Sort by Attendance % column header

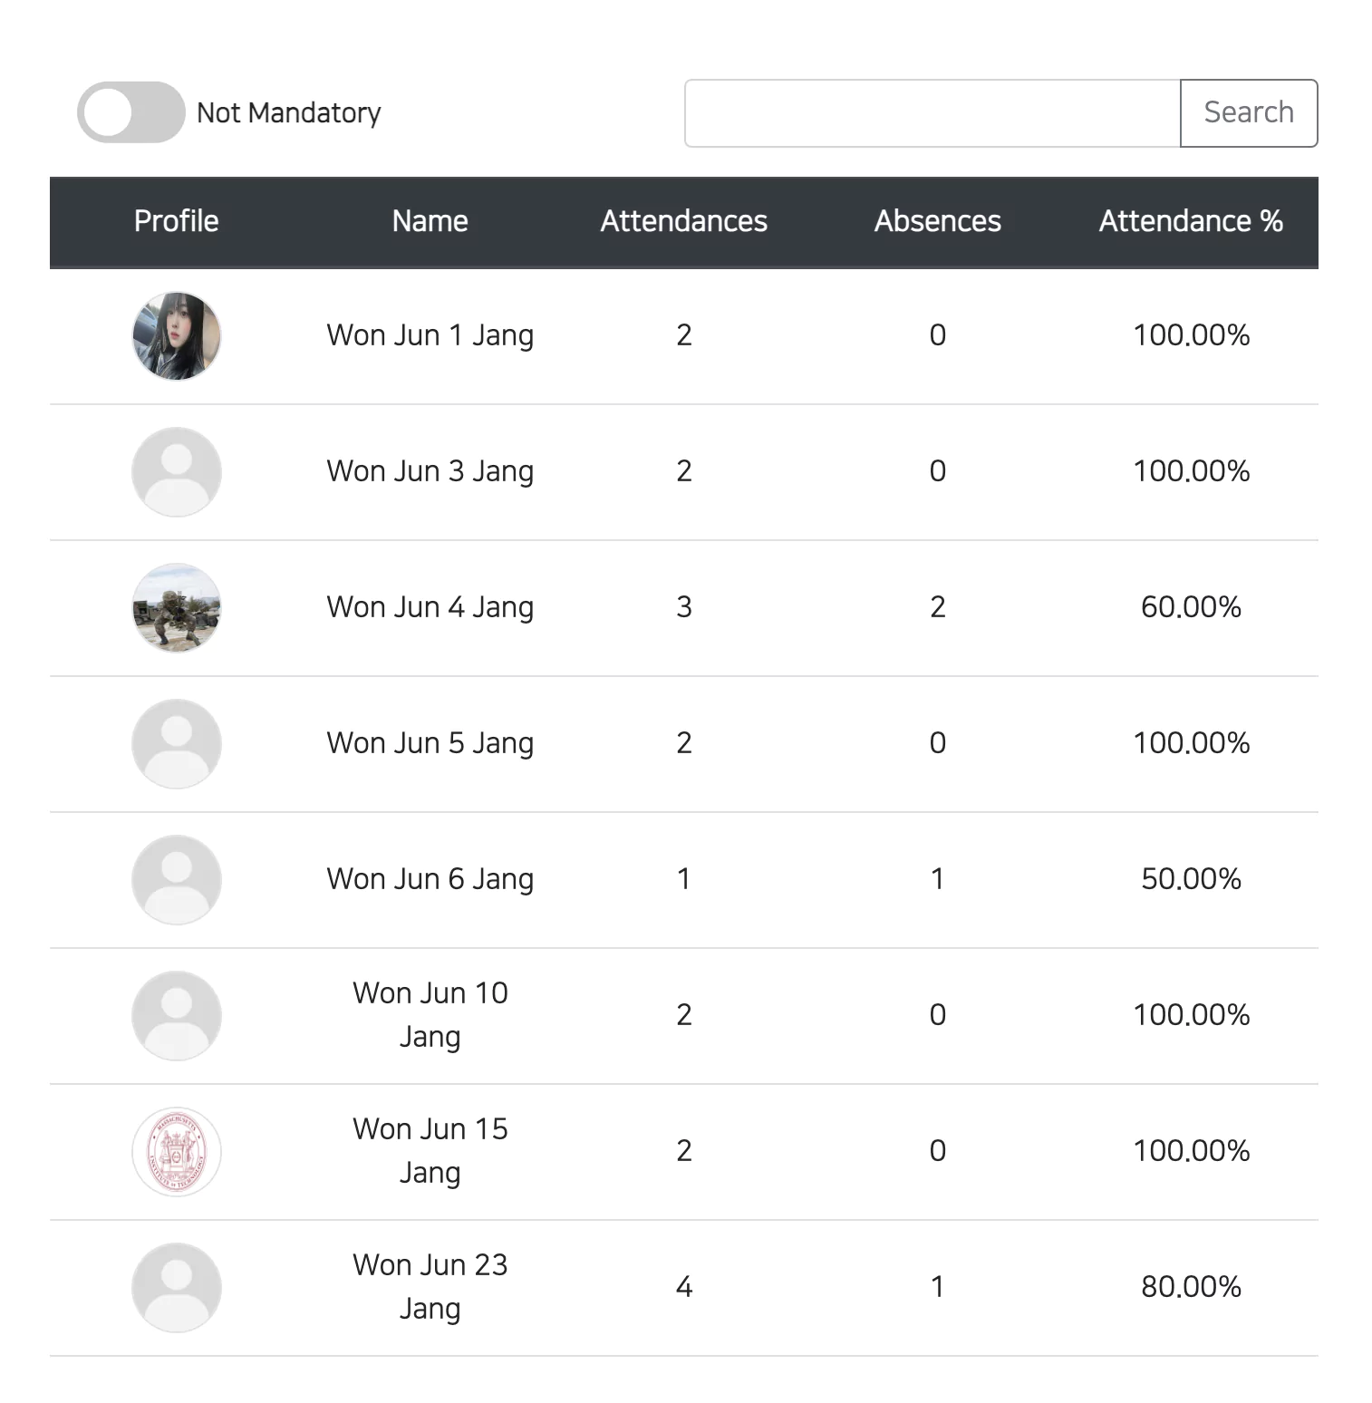1192,221
